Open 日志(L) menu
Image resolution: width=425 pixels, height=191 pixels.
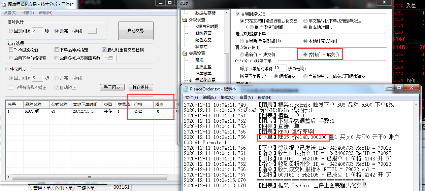[x=28, y=13]
